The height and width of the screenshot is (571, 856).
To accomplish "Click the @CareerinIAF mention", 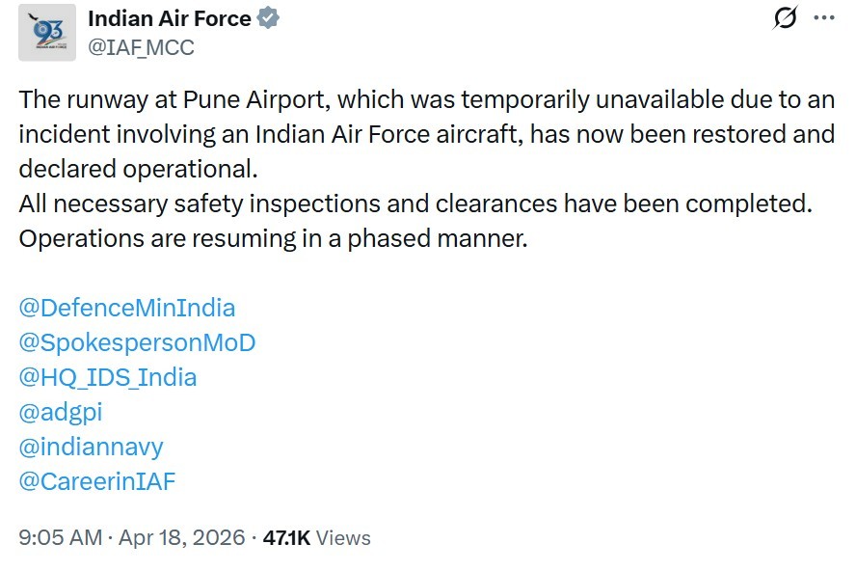I will pyautogui.click(x=97, y=481).
